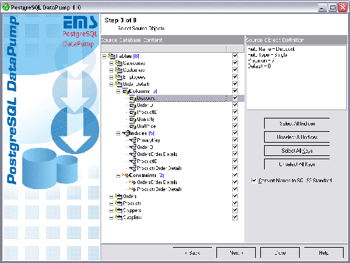350x263 pixels.
Task: Click Select All Indices button
Action: (x=297, y=124)
